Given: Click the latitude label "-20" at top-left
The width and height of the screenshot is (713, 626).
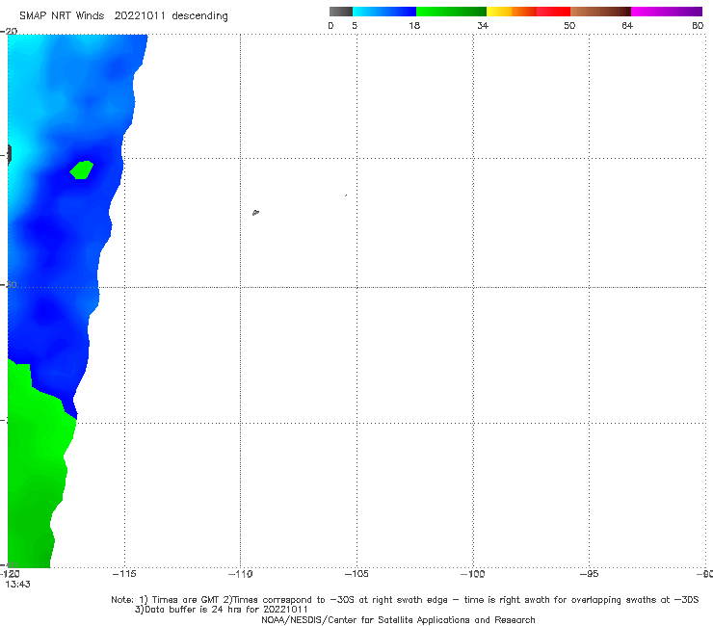Looking at the screenshot, I should coord(9,31).
